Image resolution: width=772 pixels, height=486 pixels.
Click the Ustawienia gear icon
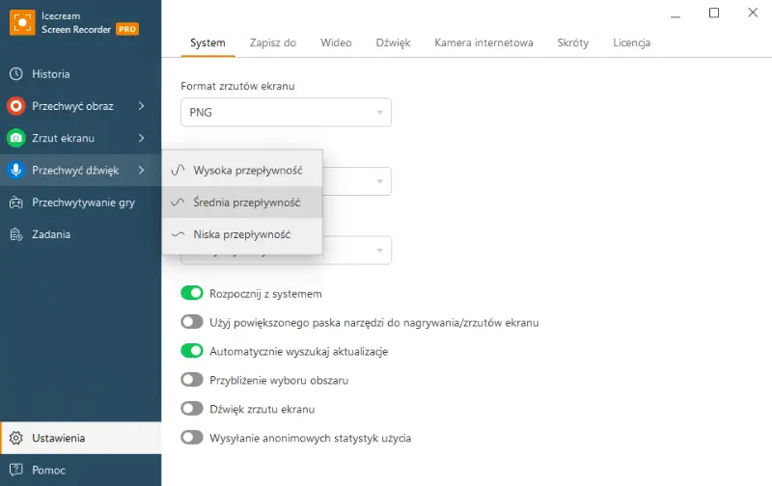16,438
